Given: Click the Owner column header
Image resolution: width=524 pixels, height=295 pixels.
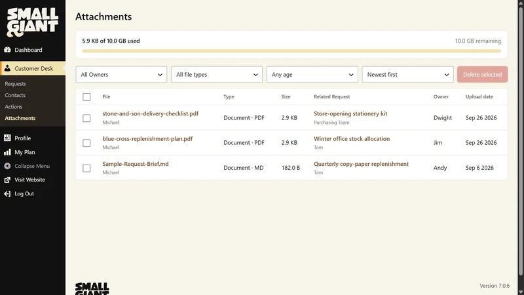Looking at the screenshot, I should click(x=441, y=96).
